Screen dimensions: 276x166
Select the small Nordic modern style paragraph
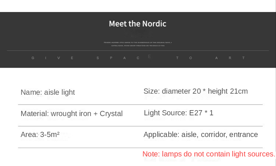[x=138, y=44]
